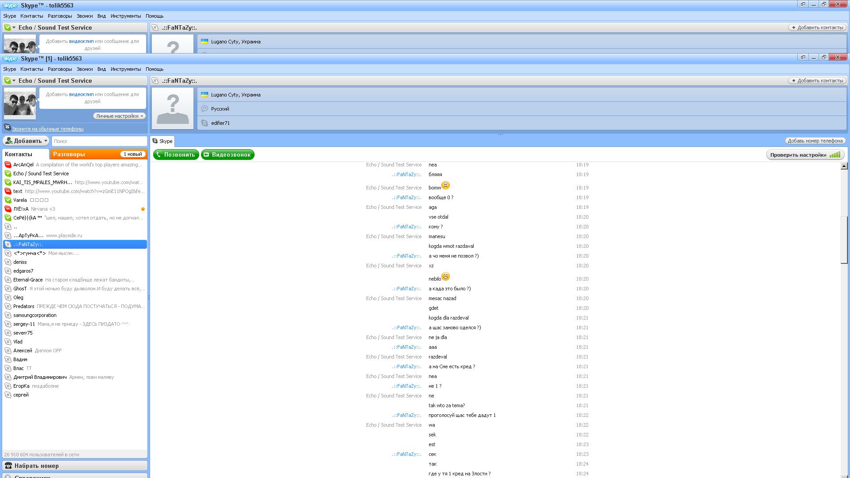Viewport: 850px width, 478px height.
Task: Click phone icon beside Звоните на обычные телефоны
Action: [7, 127]
